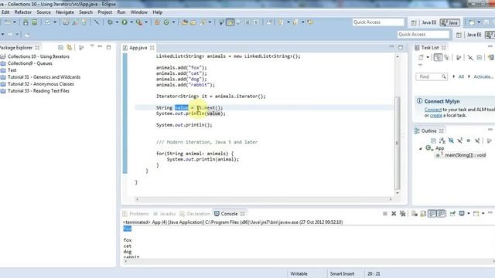Open the Navigate menu
The width and height of the screenshot is (495, 278).
65,12
